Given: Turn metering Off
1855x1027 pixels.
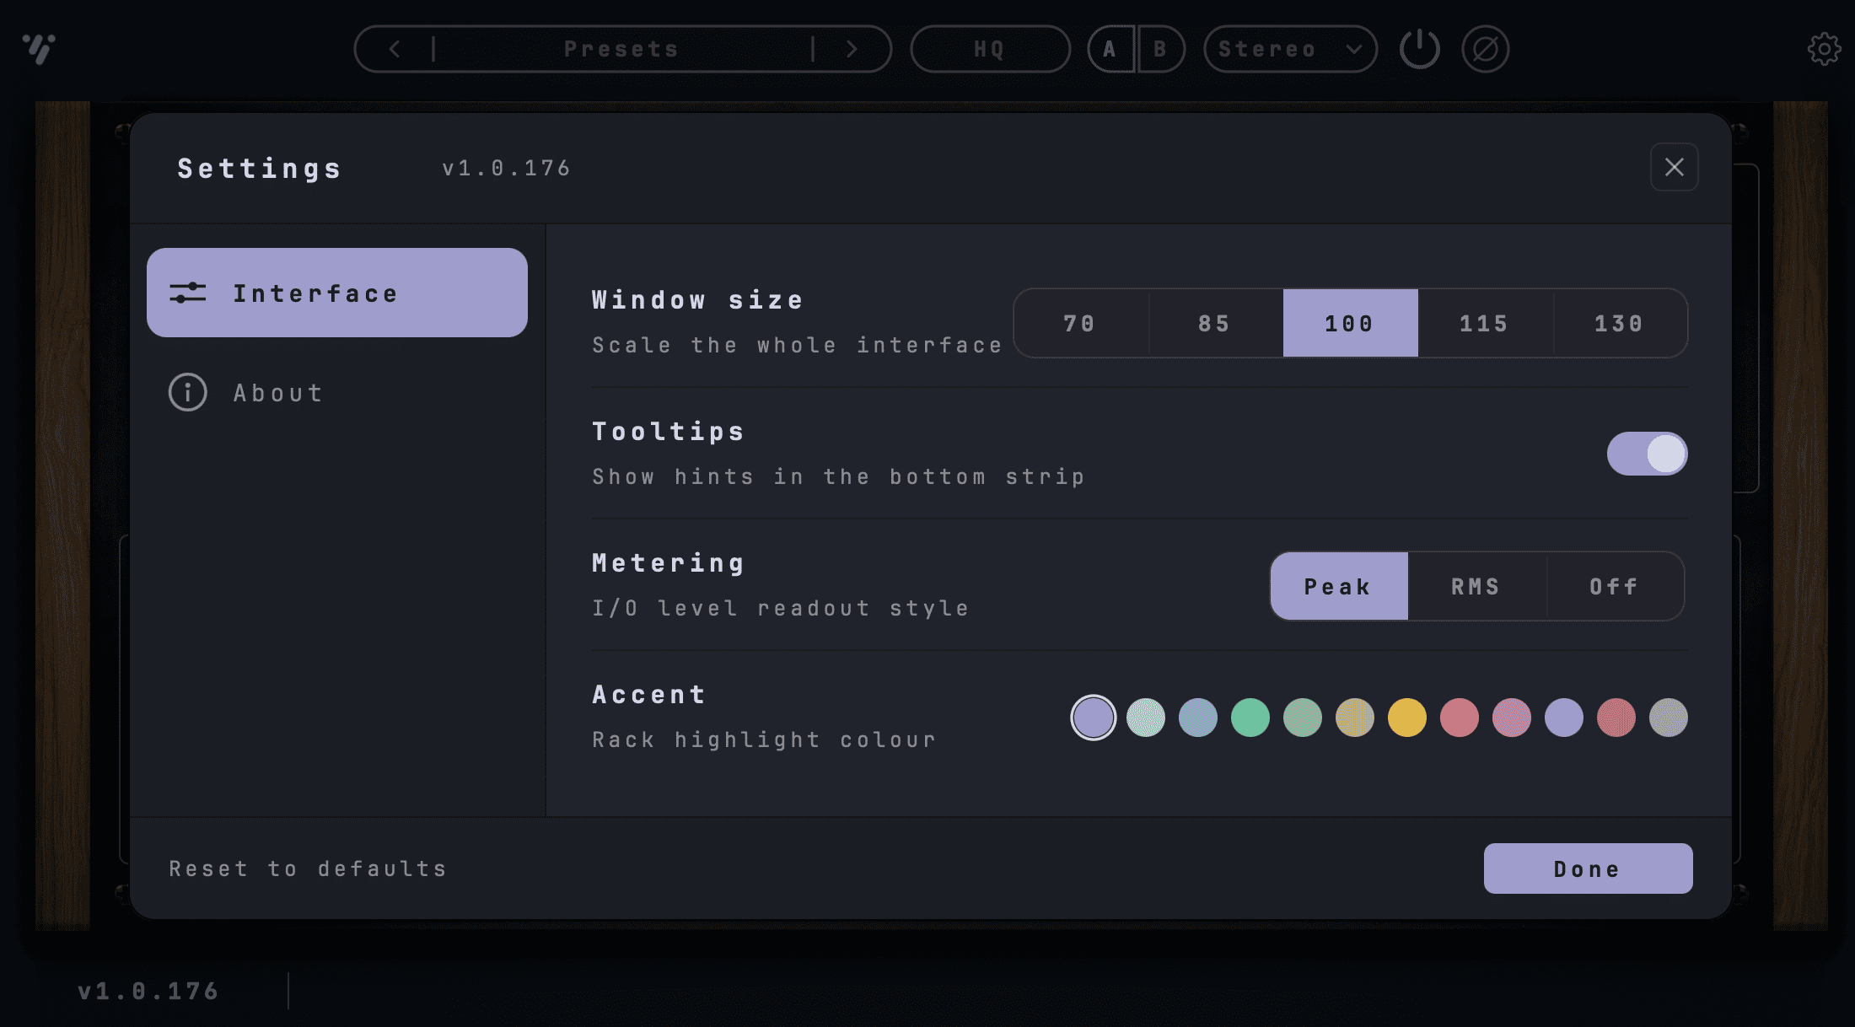Looking at the screenshot, I should (1616, 586).
